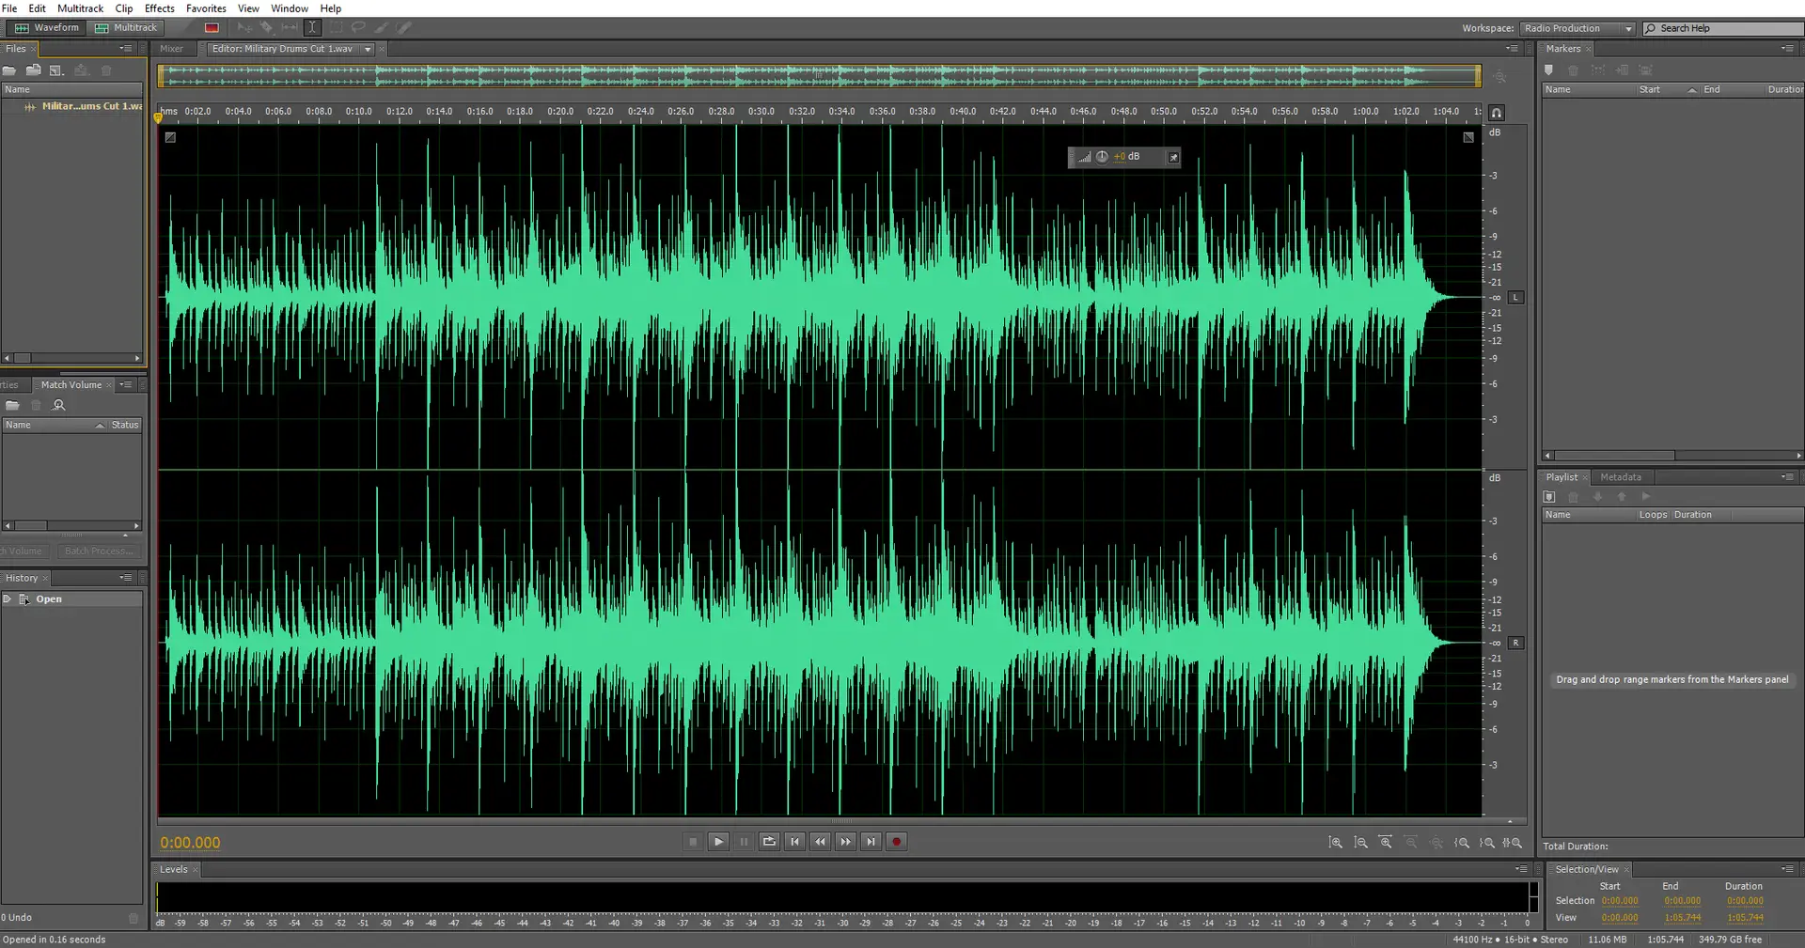The image size is (1805, 948).
Task: Click fade-in handle at waveform top left
Action: click(170, 137)
